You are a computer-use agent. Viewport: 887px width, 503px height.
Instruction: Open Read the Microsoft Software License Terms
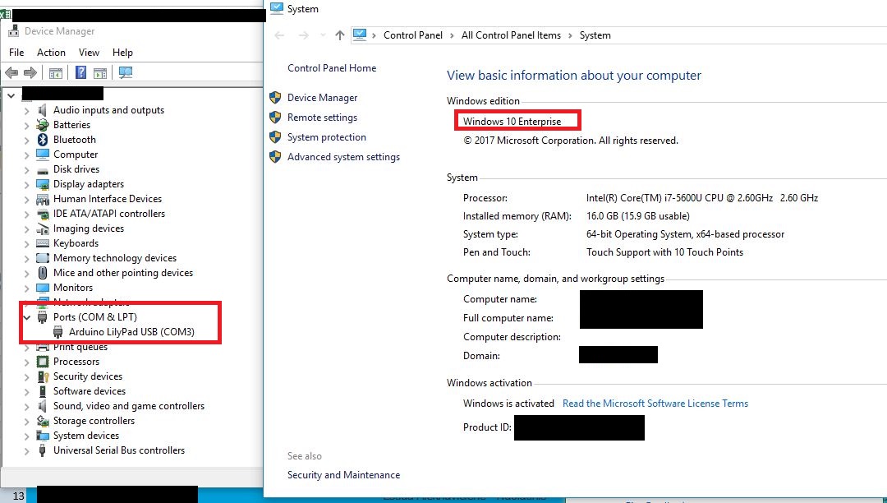click(655, 404)
